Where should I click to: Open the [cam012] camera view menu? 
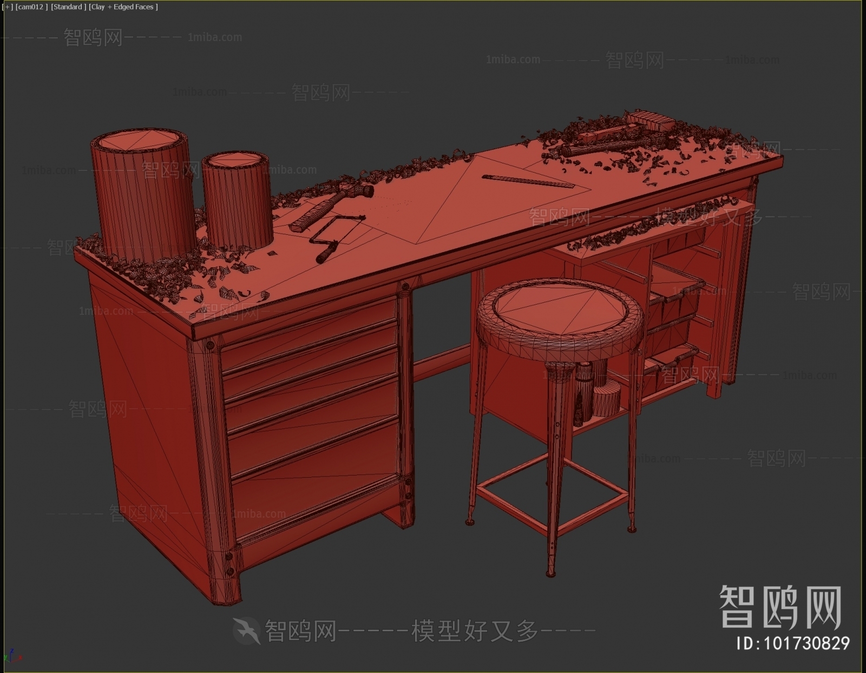[x=31, y=7]
